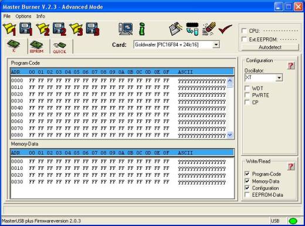Open the File menu

(7, 16)
